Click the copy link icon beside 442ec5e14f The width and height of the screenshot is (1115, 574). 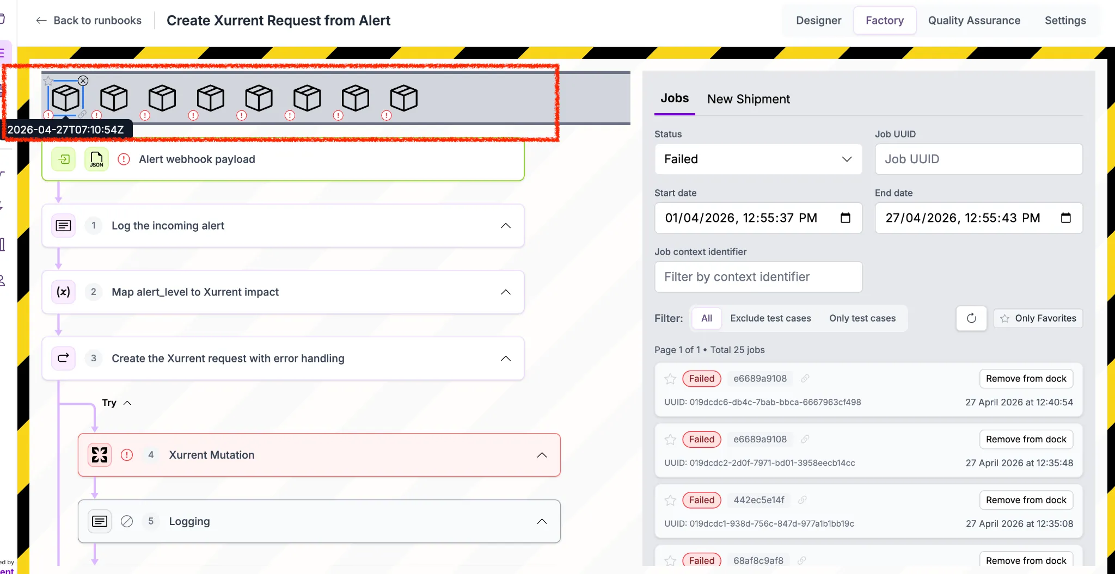click(802, 500)
